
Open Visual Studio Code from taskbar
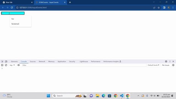(x=122, y=96)
